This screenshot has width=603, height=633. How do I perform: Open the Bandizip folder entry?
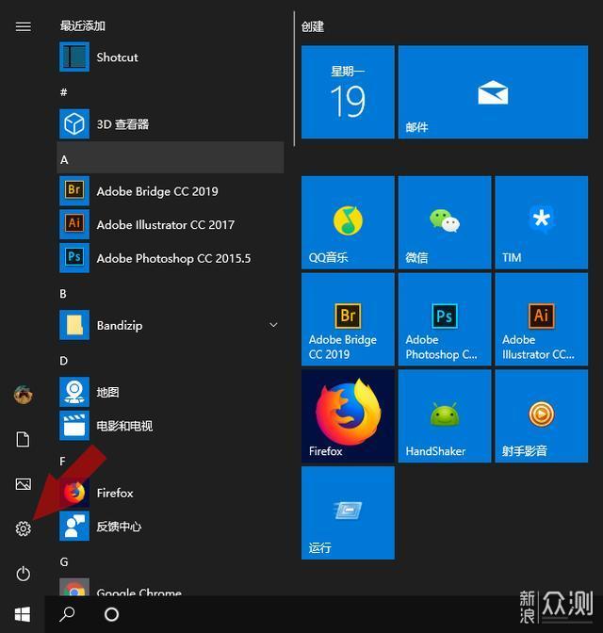[170, 325]
